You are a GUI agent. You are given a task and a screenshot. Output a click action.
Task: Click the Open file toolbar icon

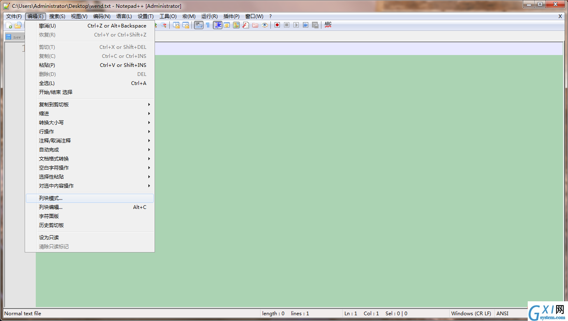18,25
